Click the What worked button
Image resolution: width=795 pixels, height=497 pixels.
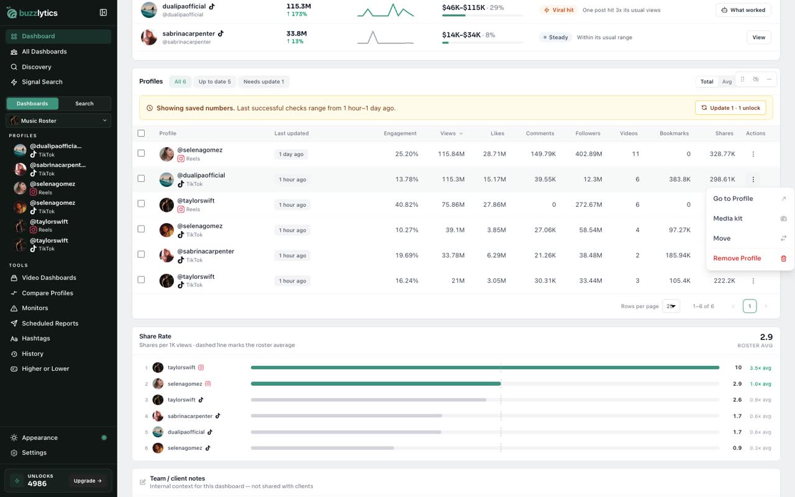coord(743,10)
